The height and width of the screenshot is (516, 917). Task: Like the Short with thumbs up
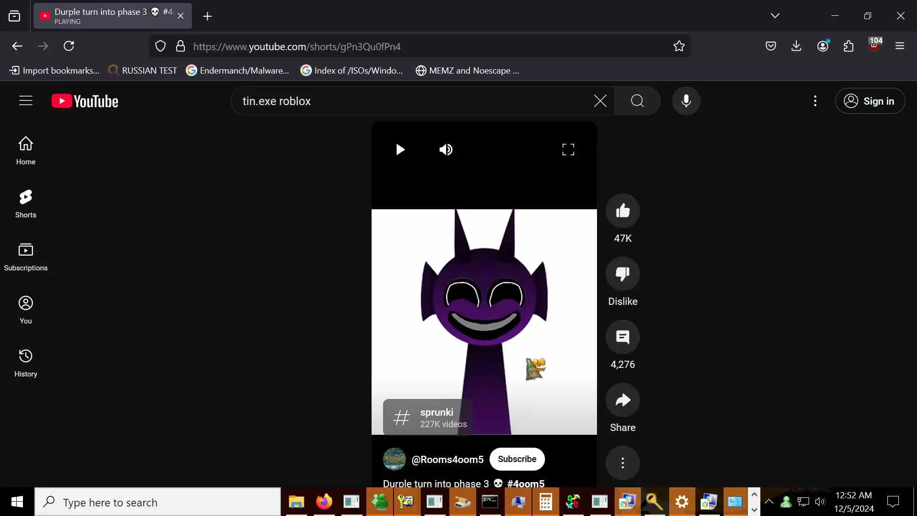tap(622, 211)
